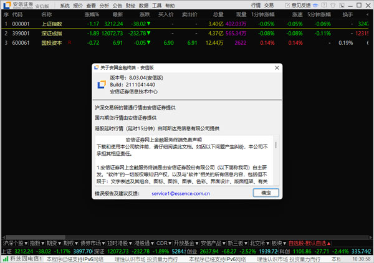
Task: Click the column-scroll arrow right of 换手 header
Action: [367, 14]
